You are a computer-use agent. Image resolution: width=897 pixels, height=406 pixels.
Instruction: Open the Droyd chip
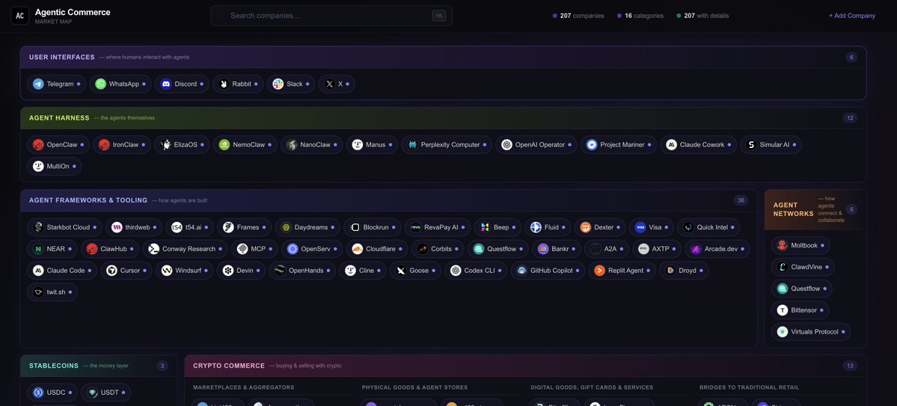[x=684, y=271]
